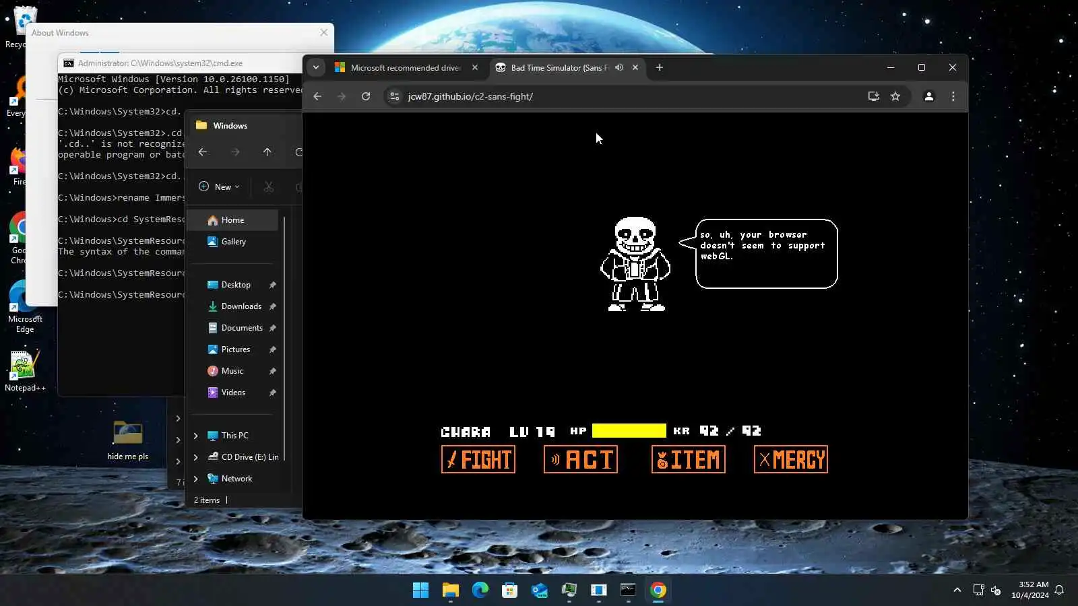
Task: Open the Chrome profile menu
Action: 929,96
